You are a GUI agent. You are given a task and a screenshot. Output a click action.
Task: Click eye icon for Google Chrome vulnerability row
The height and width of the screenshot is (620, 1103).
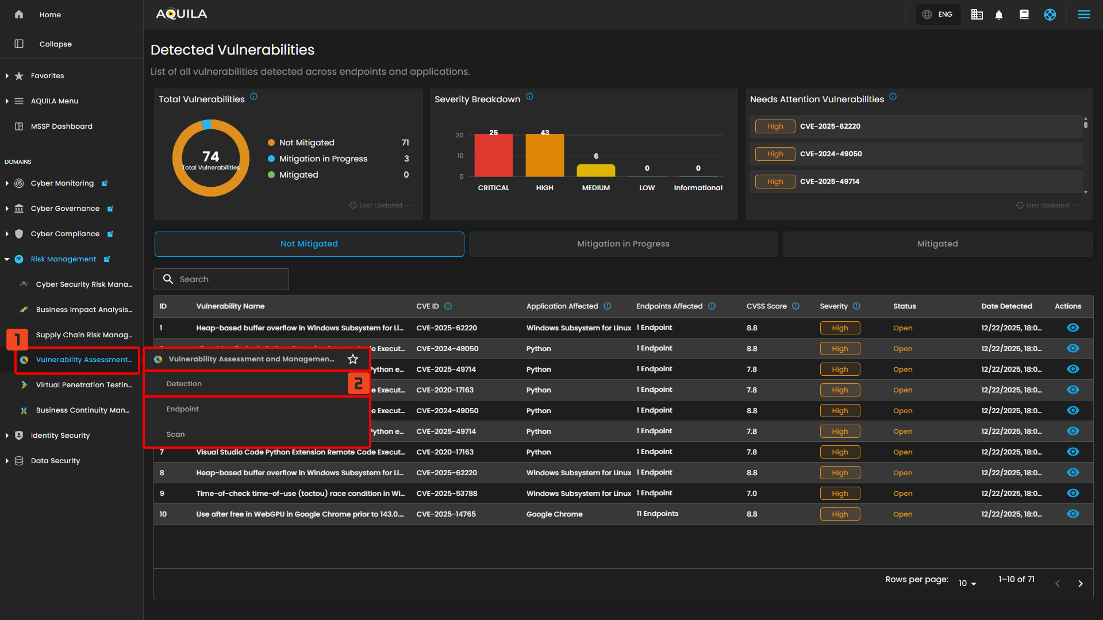point(1073,514)
